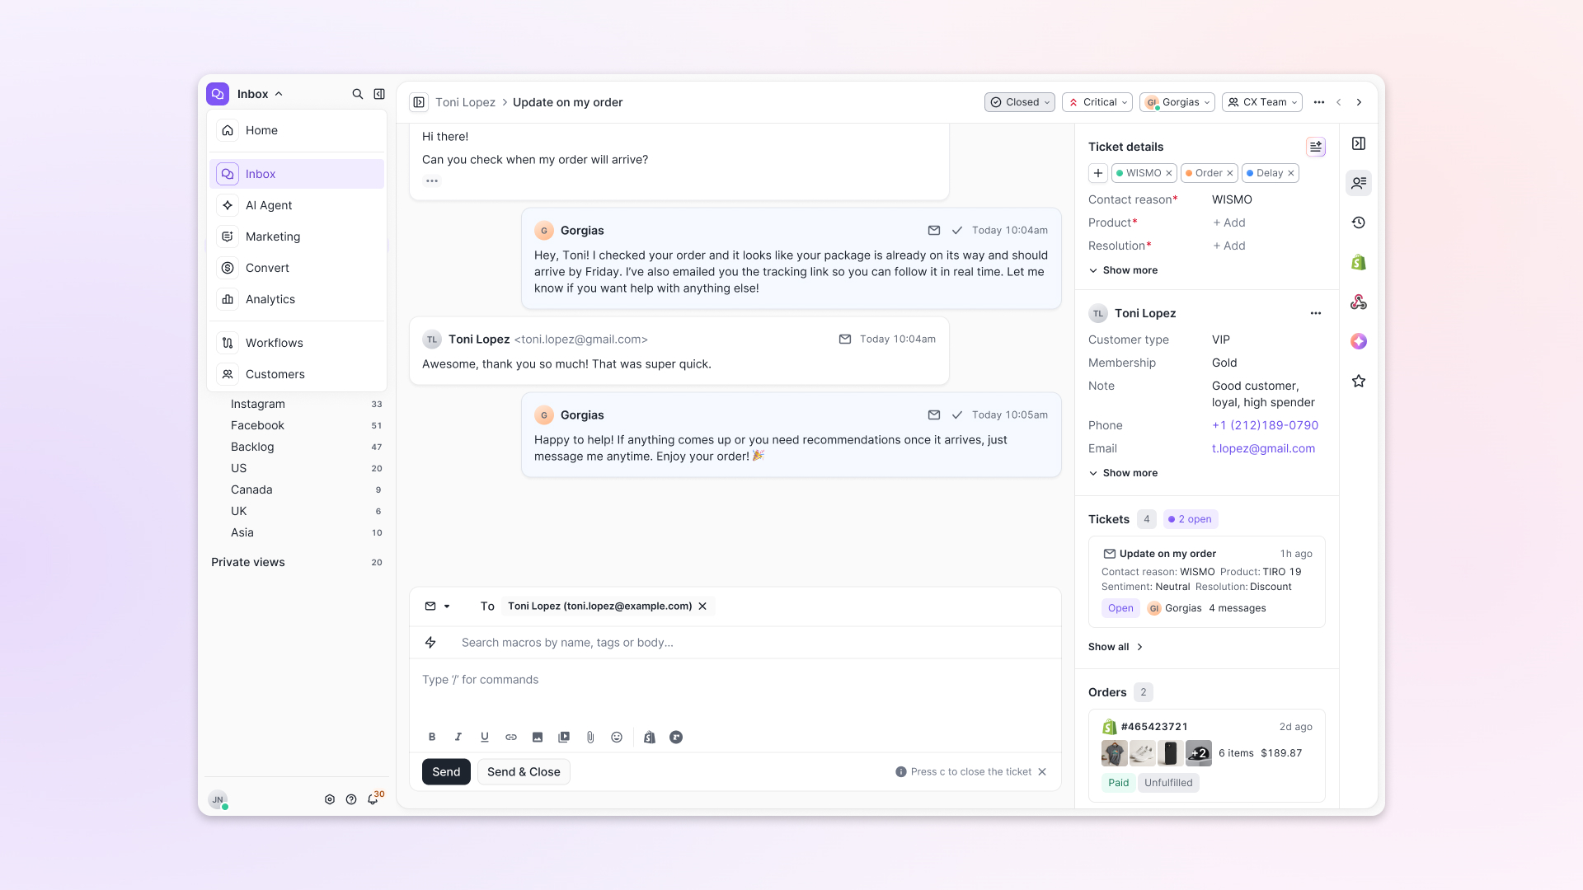Viewport: 1583px width, 890px height.
Task: Expand Show more under Toni Lopez details
Action: [1124, 473]
